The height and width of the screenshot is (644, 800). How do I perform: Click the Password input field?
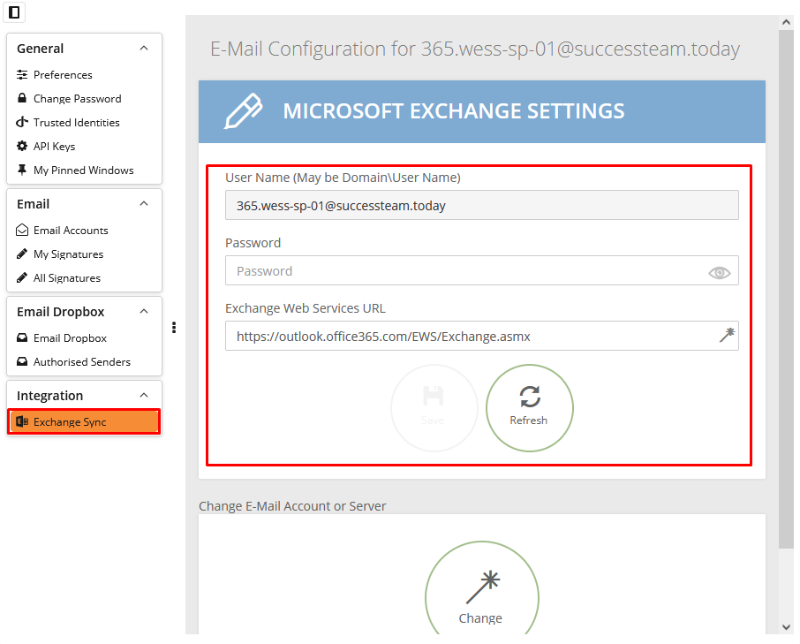pos(481,270)
